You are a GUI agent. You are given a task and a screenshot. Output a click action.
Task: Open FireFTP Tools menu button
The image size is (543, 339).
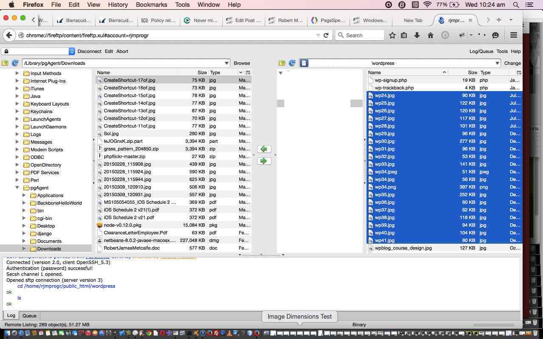(502, 51)
